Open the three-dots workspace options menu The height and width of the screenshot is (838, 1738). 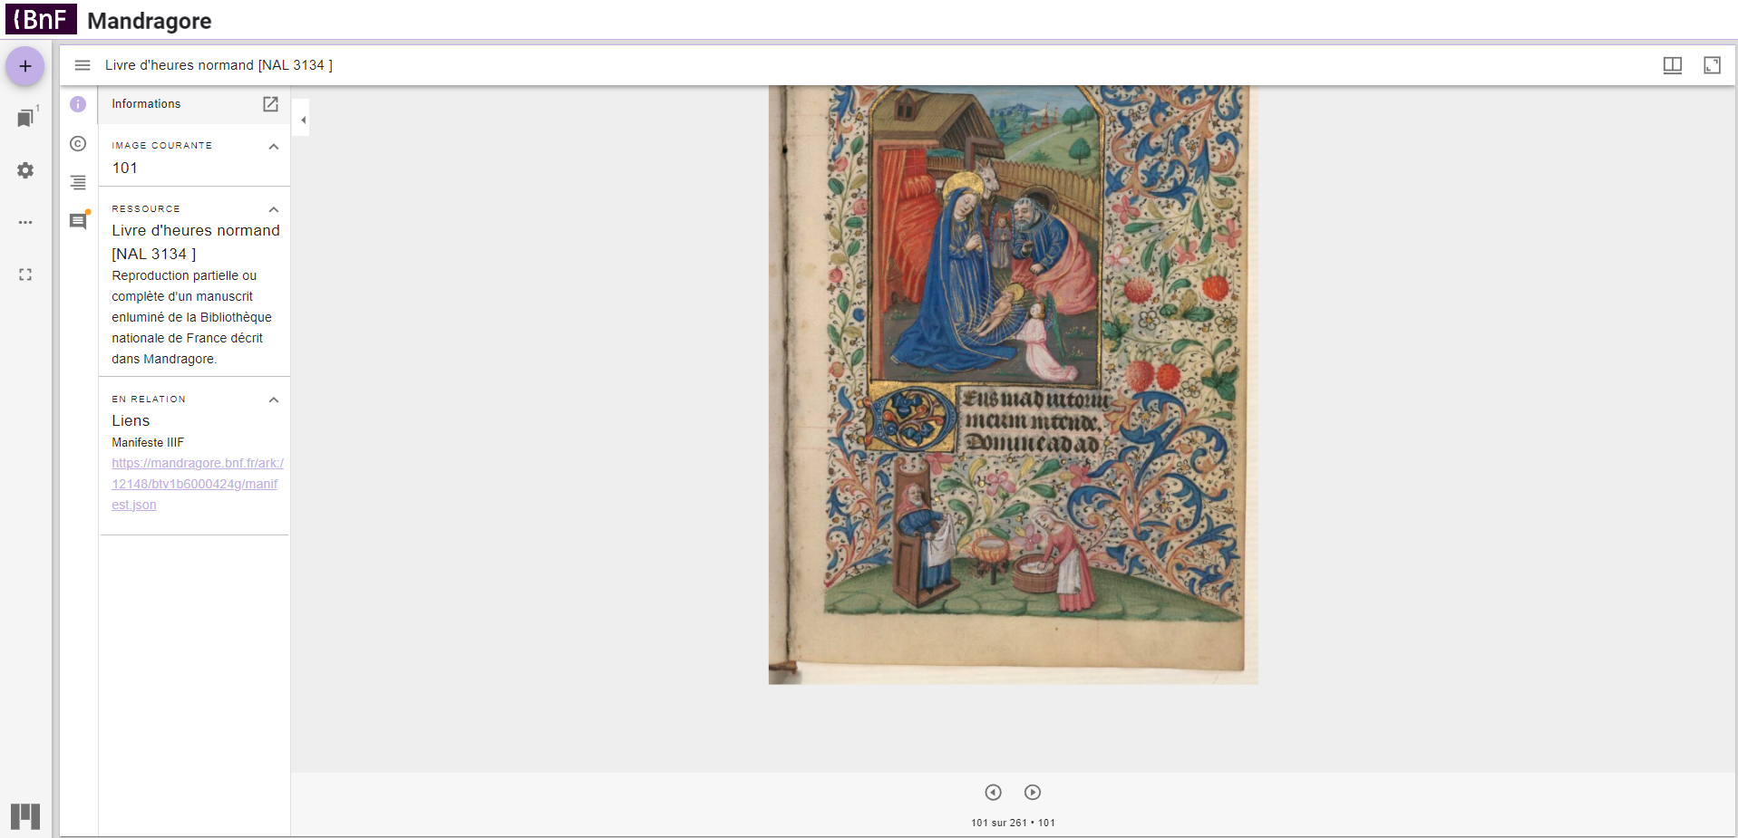(x=25, y=222)
